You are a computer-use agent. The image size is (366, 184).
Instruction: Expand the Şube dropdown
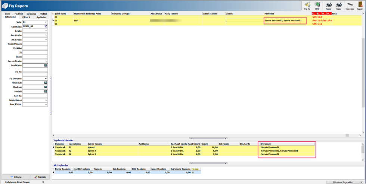46,22
